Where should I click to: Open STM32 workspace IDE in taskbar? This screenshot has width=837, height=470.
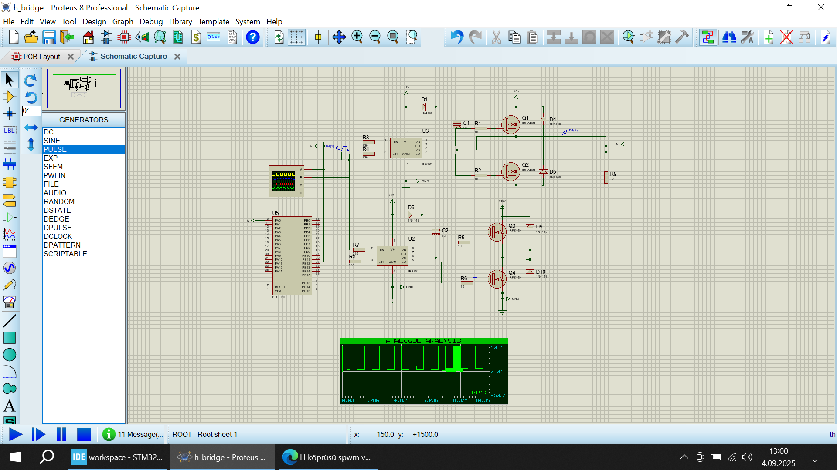click(117, 457)
